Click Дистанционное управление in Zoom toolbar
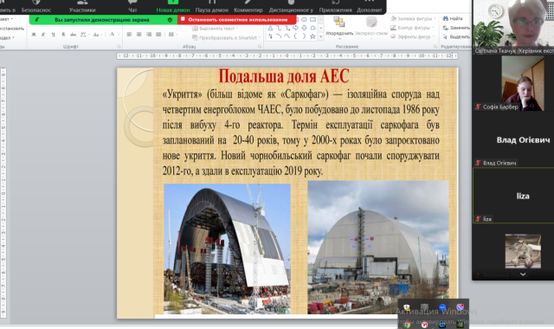 coord(291,6)
